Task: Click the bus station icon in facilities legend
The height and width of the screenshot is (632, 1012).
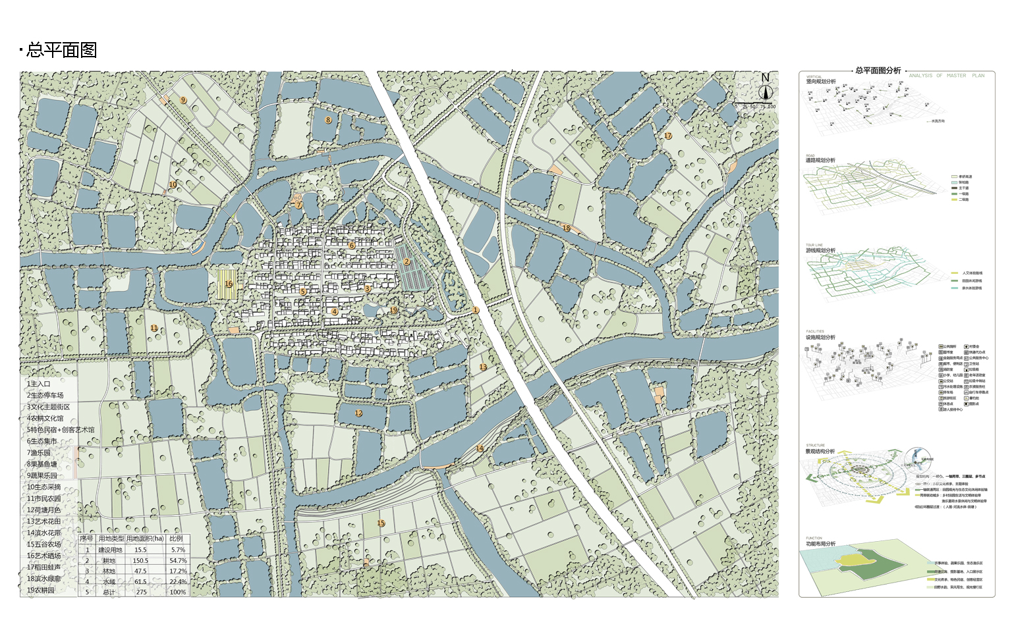Action: click(941, 381)
